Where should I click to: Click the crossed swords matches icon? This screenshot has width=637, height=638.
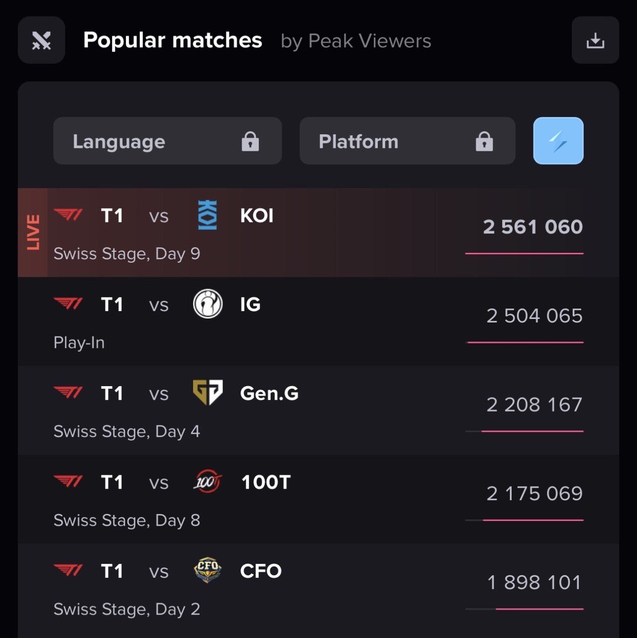[x=41, y=40]
